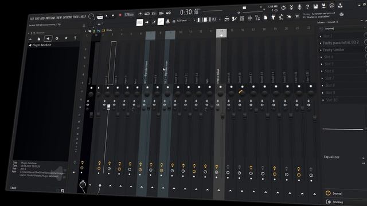367x206 pixels.
Task: Select mixer track 14 header
Action: 221,33
